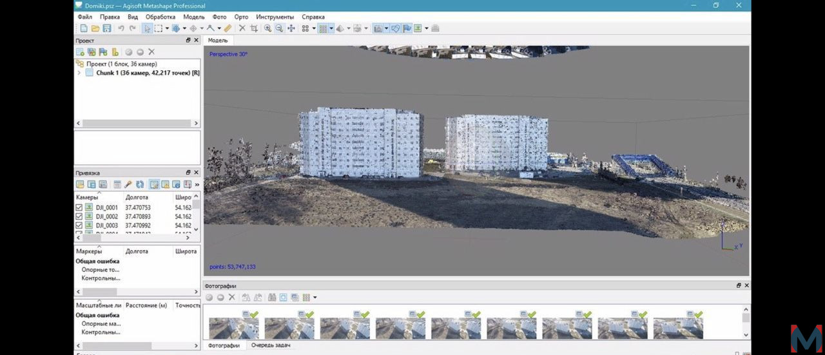Toggle checkbox for camera DJI_0003
Screen dimensions: 825x355
click(79, 225)
